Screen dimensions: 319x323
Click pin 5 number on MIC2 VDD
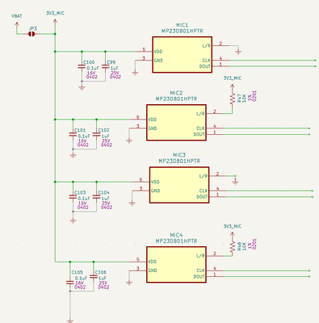(x=138, y=118)
